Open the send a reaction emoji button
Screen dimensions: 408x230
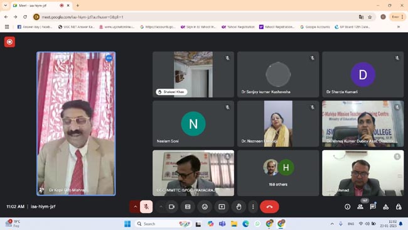pyautogui.click(x=205, y=207)
